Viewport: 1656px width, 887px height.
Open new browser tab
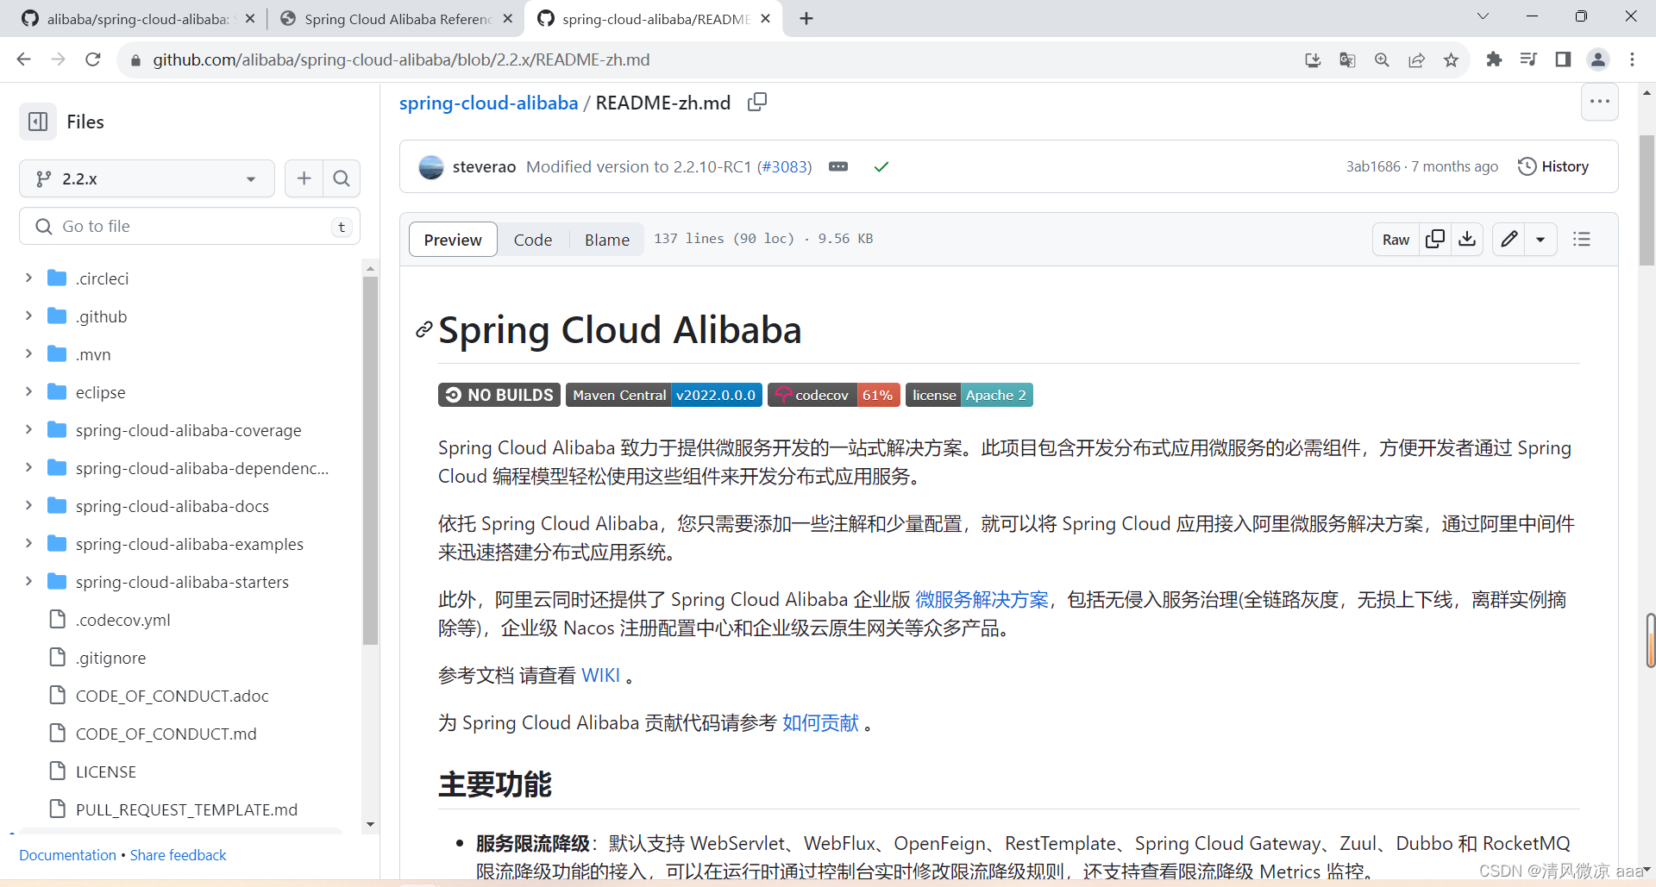[806, 18]
